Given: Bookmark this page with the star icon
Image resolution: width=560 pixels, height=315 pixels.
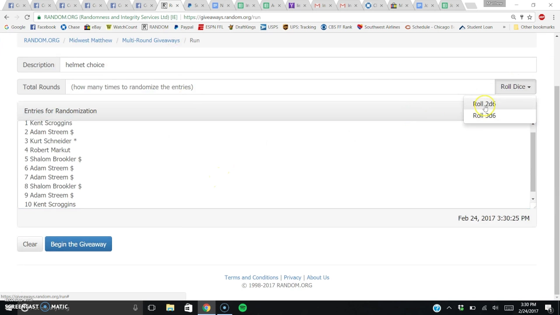Looking at the screenshot, I should coord(529,17).
